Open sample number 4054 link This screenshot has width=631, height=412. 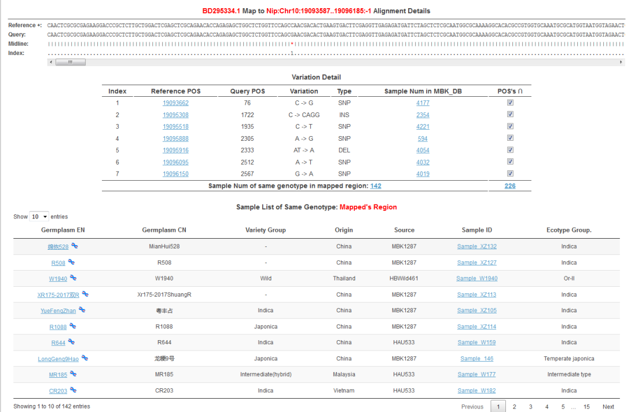pyautogui.click(x=423, y=151)
